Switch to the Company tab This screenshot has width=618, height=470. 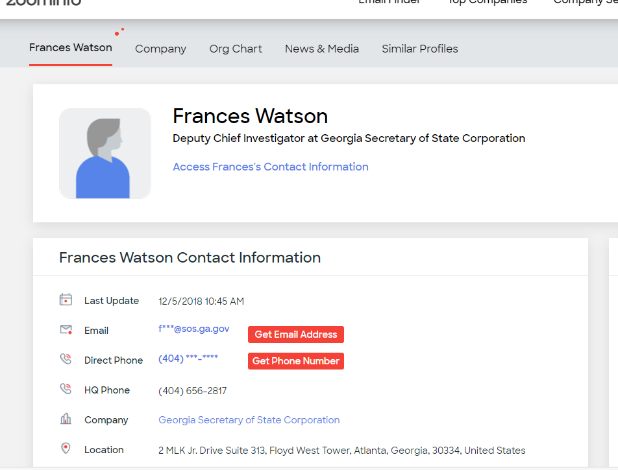160,49
